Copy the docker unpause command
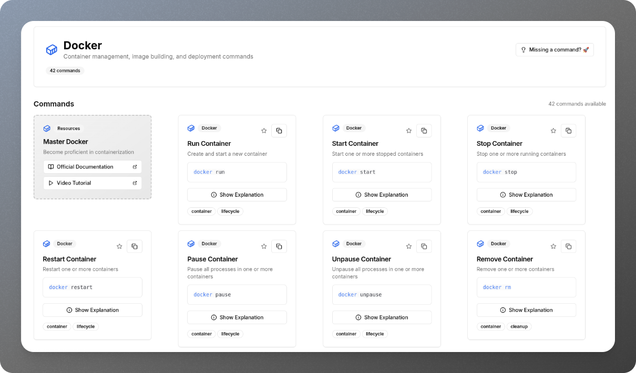The image size is (636, 373). (x=424, y=246)
